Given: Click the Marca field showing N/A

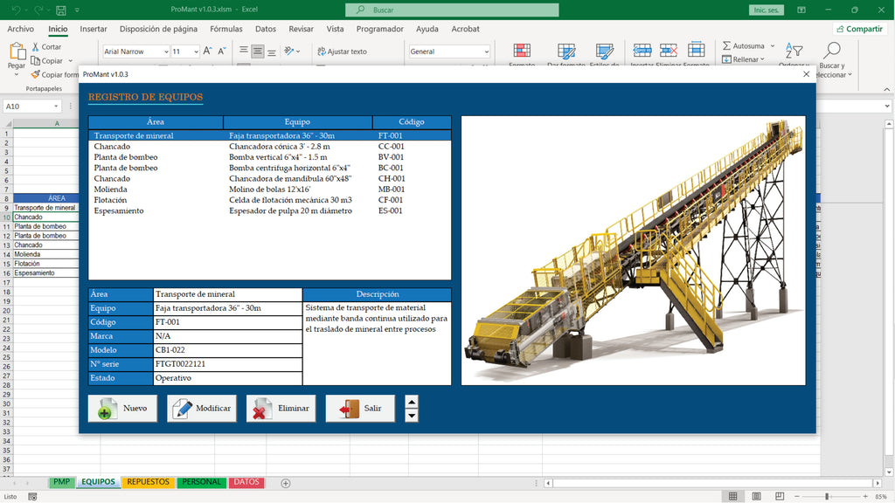Looking at the screenshot, I should [228, 336].
